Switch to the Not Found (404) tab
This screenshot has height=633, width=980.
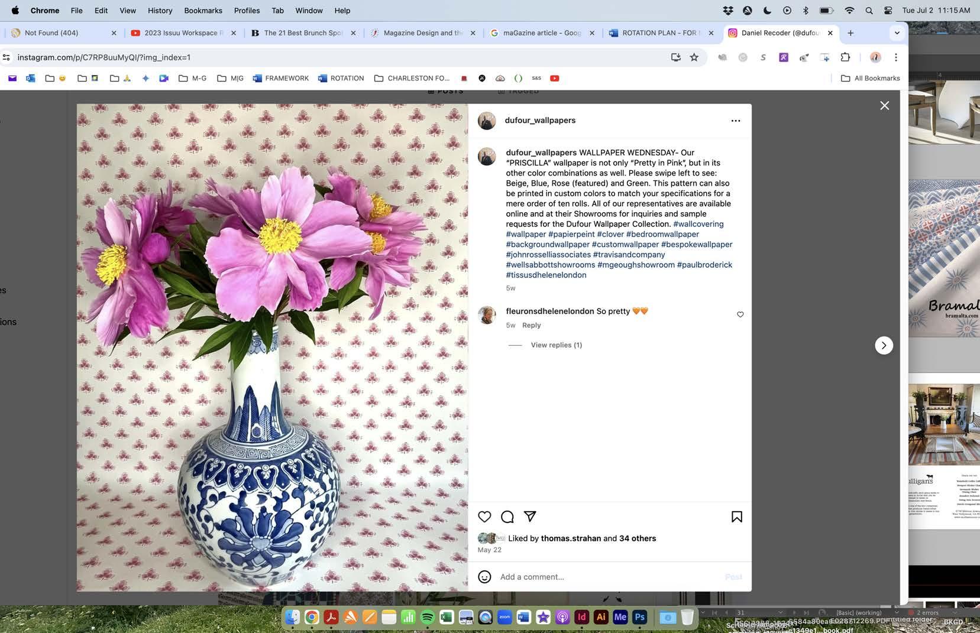point(63,33)
